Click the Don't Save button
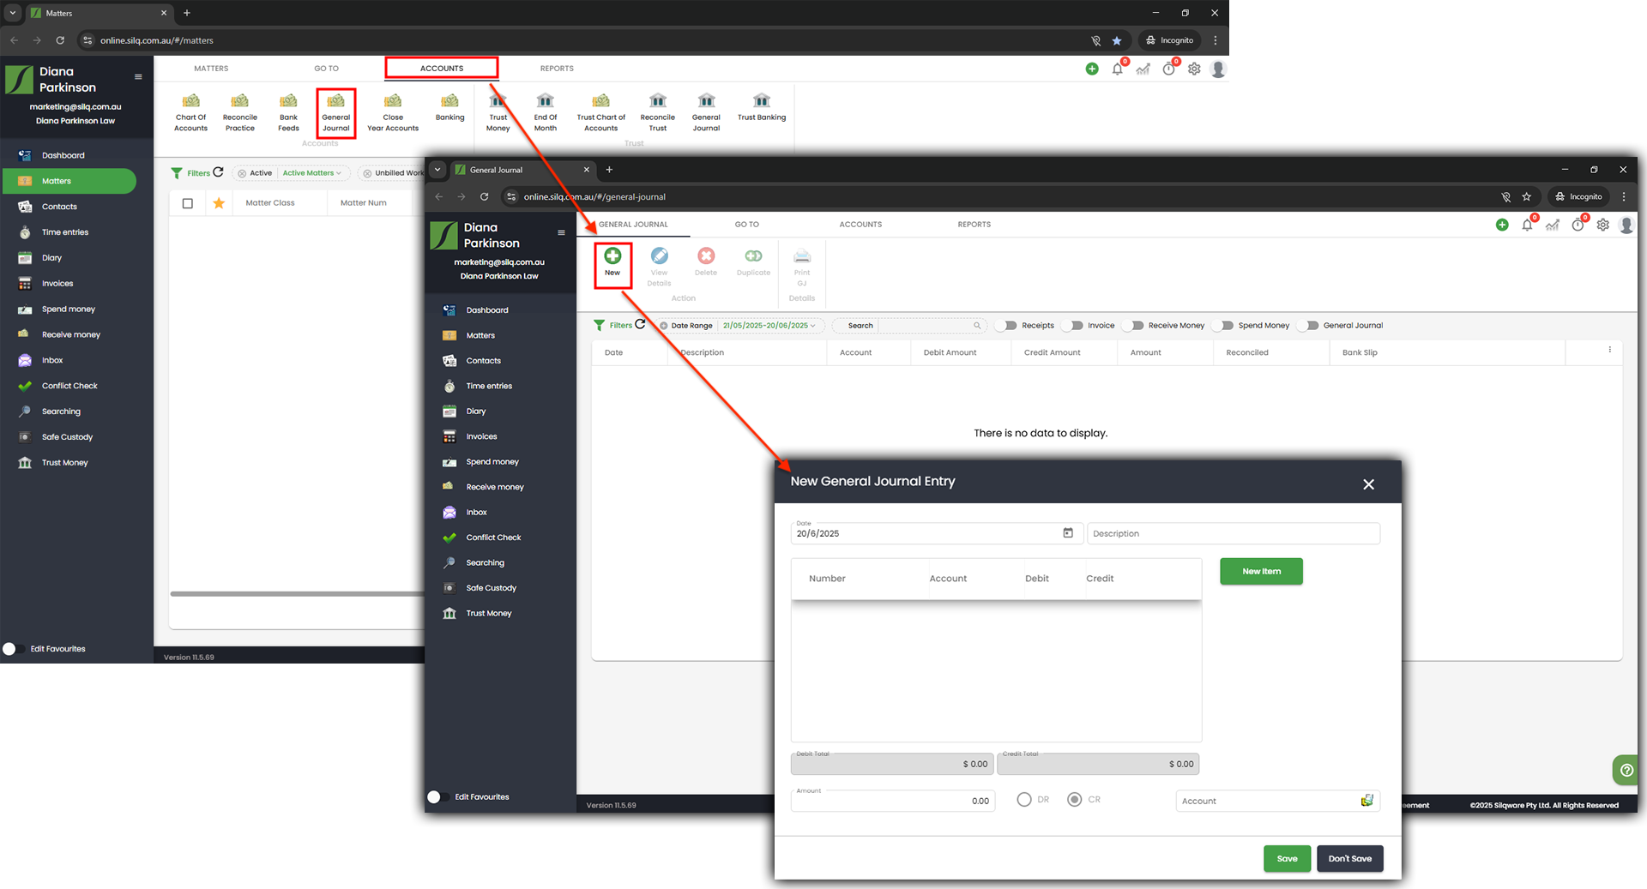Viewport: 1647px width, 889px height. (1349, 858)
